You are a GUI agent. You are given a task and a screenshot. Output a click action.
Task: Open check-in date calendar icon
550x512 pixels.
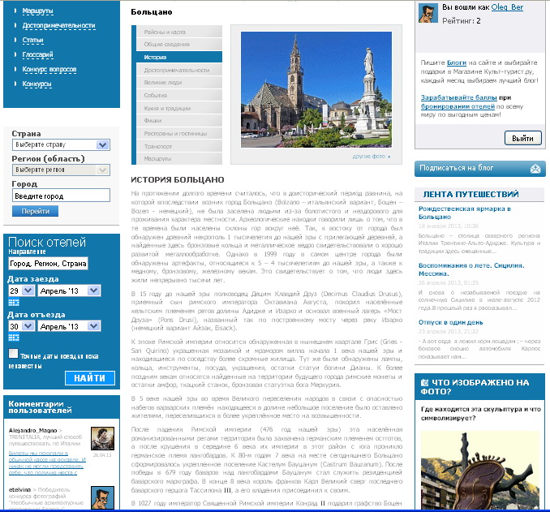pos(14,302)
